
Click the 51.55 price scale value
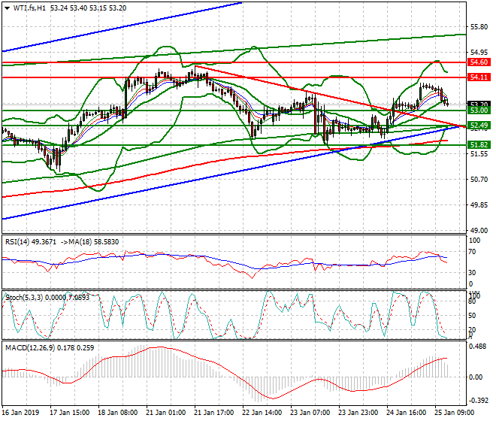[479, 154]
